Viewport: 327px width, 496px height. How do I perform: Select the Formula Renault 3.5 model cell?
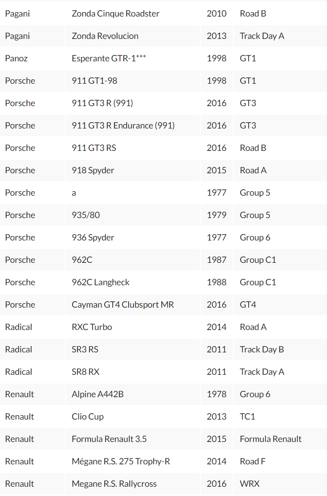(133, 439)
